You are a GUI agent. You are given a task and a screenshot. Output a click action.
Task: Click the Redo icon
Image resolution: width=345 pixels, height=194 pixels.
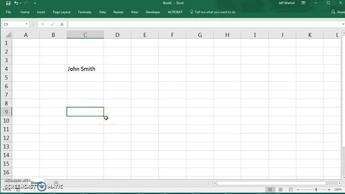(x=26, y=3)
